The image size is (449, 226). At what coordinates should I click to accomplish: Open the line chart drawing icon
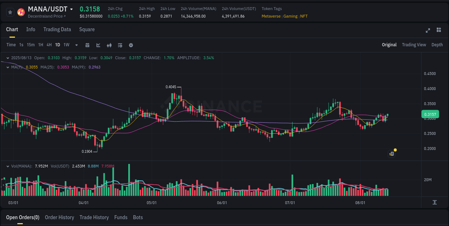98,45
